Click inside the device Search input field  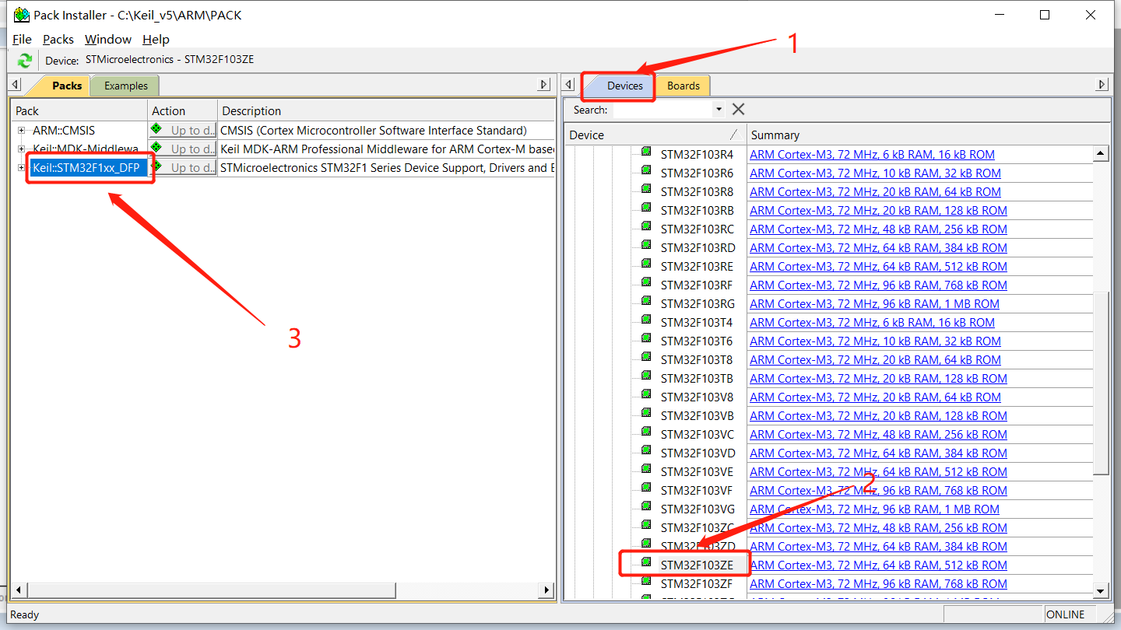click(x=662, y=110)
